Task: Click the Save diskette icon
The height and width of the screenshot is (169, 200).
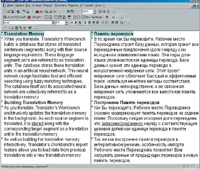Action: pyautogui.click(x=13, y=12)
